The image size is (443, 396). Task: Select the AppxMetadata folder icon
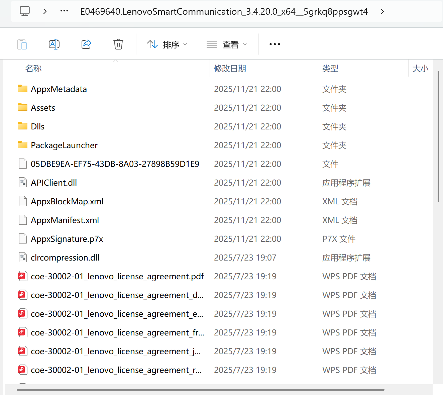click(23, 89)
